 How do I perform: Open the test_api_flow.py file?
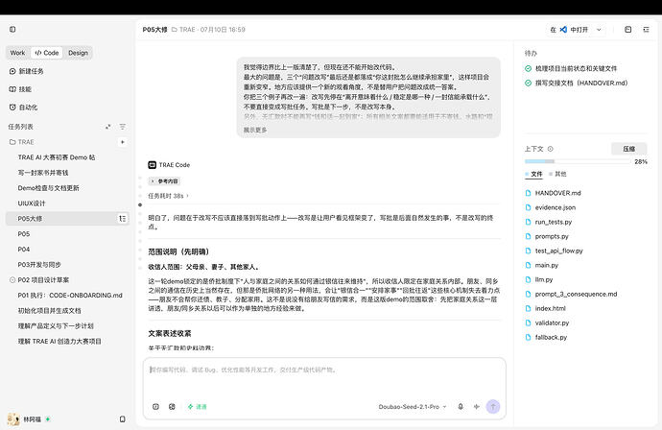tap(558, 251)
